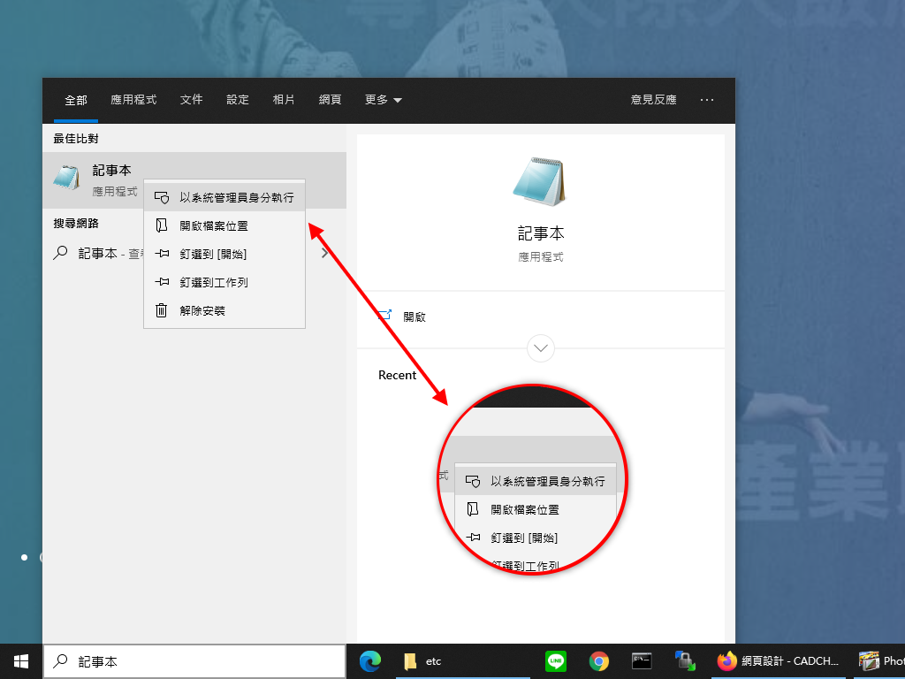The height and width of the screenshot is (679, 905).
Task: Open Microsoft Edge from the taskbar
Action: (x=370, y=661)
